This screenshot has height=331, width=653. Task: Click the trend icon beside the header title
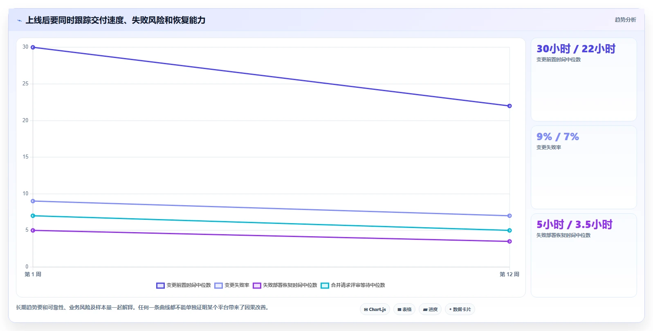(x=19, y=20)
